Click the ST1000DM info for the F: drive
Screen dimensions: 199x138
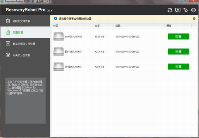(x=127, y=67)
